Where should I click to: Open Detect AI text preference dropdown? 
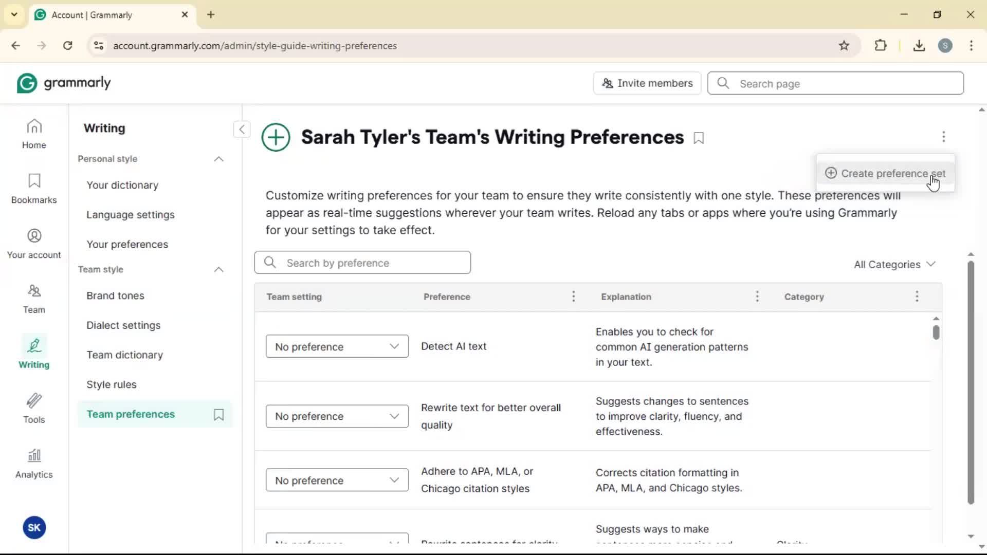coord(337,346)
